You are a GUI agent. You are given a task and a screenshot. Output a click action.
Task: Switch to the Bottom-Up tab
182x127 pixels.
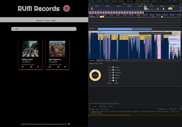pyautogui.click(x=100, y=60)
